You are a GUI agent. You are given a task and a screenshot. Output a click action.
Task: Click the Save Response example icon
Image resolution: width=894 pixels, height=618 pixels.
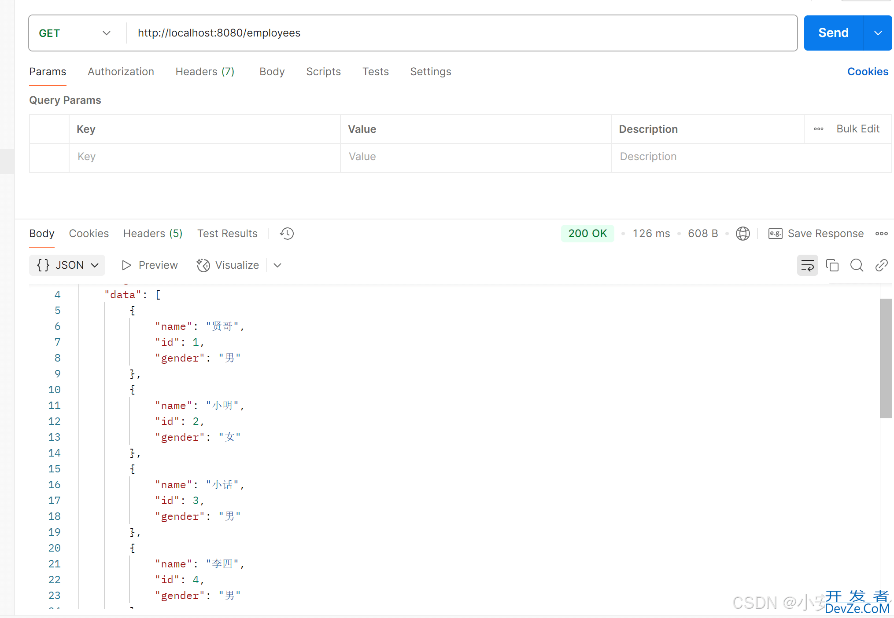coord(775,234)
